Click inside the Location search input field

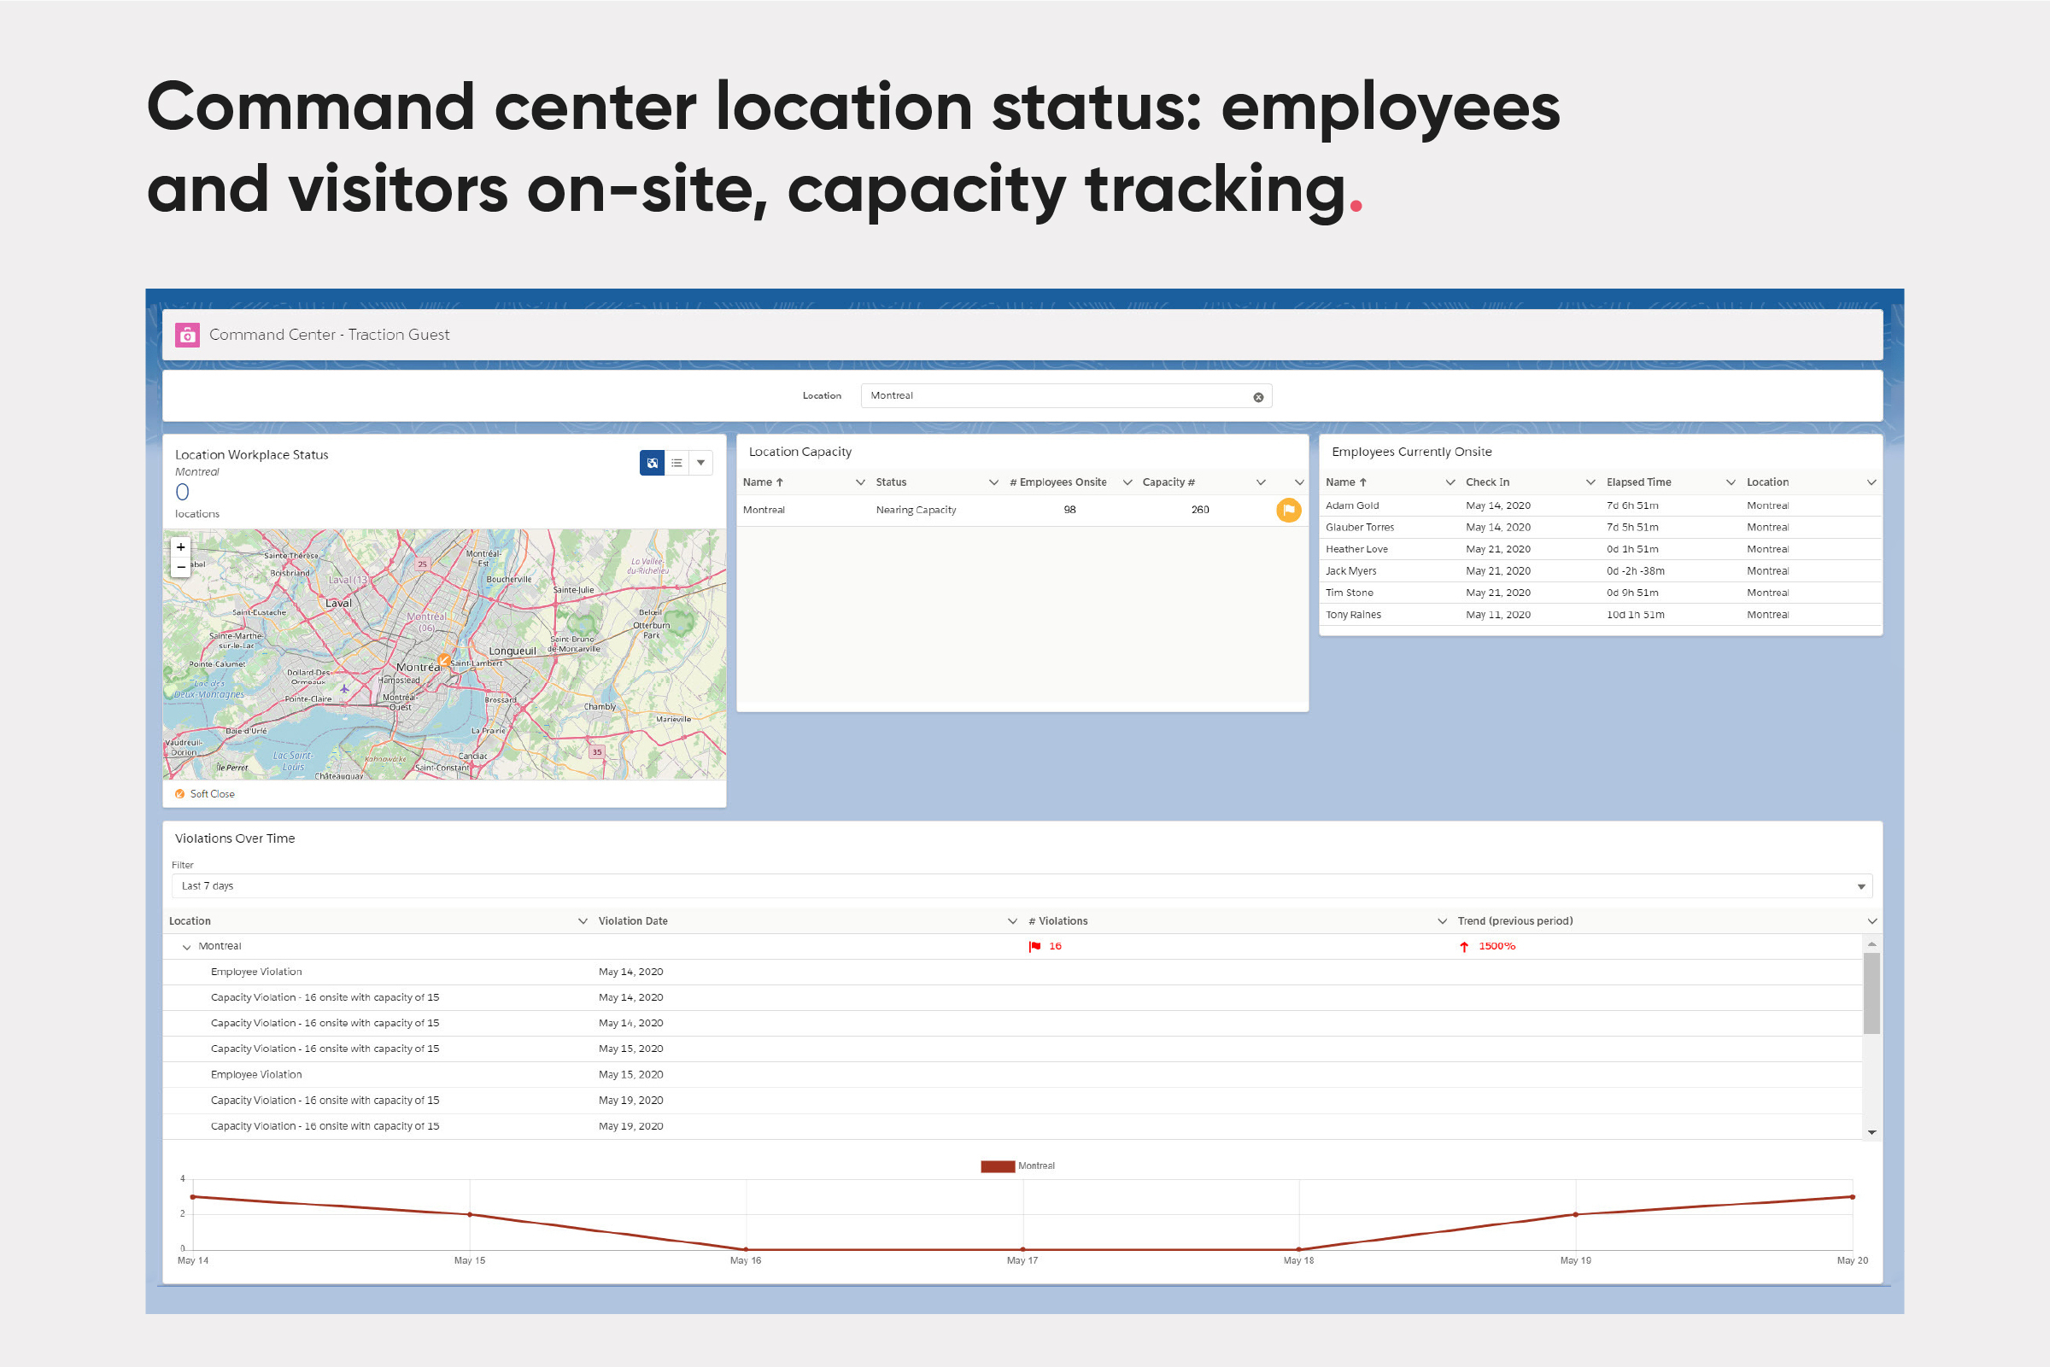(x=1046, y=395)
